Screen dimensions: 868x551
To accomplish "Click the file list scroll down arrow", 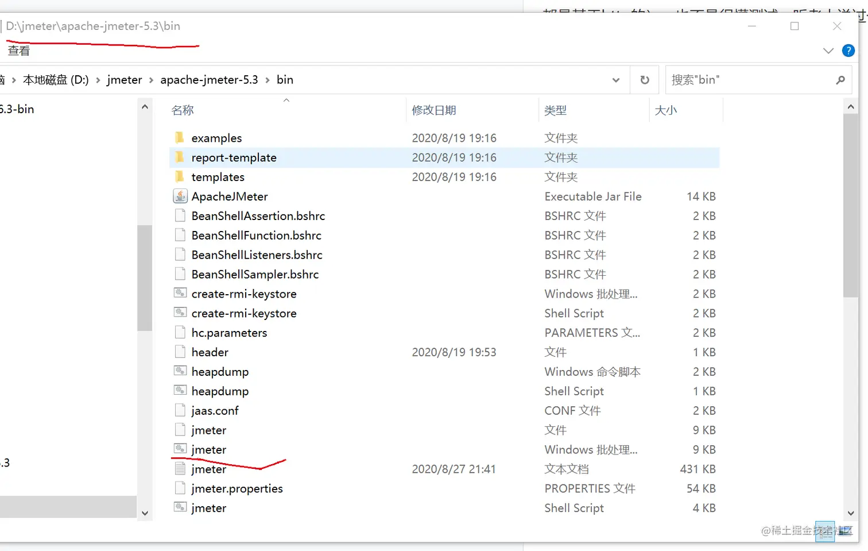I will coord(851,513).
